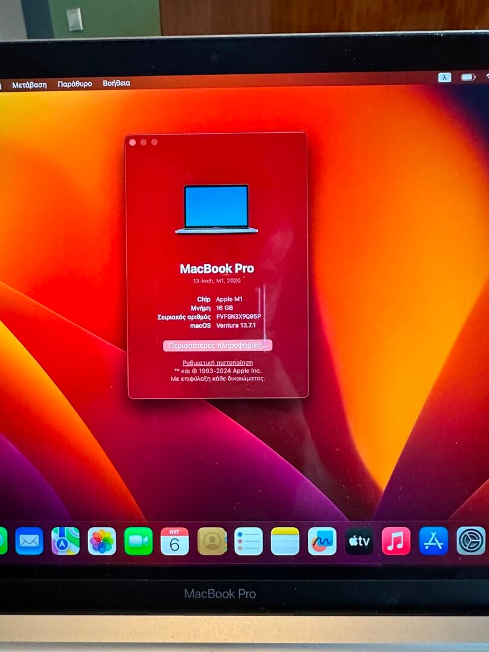Screen dimensions: 489x652
Task: Switch input source via the λ icon
Action: coord(444,77)
